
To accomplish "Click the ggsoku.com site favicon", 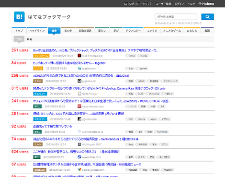I will [79, 119].
